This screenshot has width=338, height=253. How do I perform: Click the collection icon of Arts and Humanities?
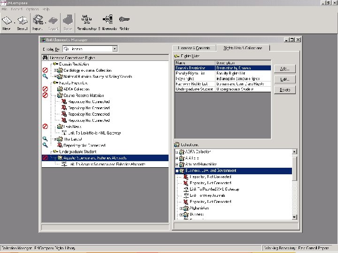[182, 164]
